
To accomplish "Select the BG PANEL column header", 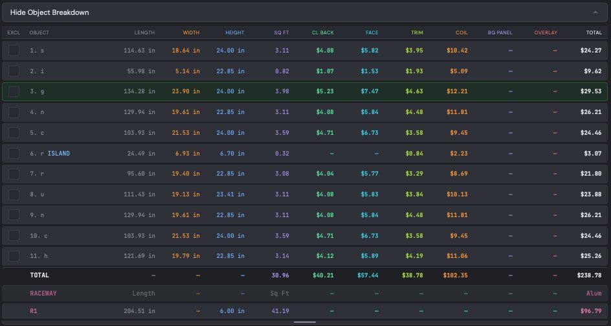I will pyautogui.click(x=500, y=32).
